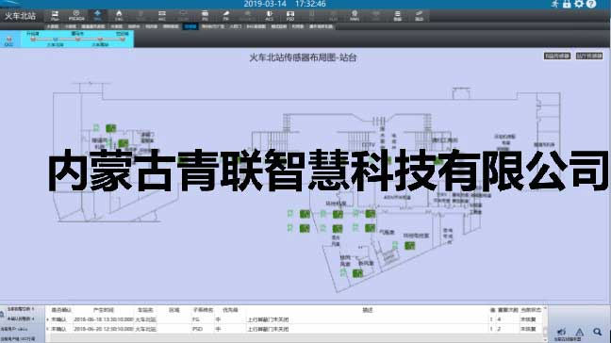This screenshot has height=343, width=611.
Task: Open the help question mark icon
Action: tap(591, 4)
